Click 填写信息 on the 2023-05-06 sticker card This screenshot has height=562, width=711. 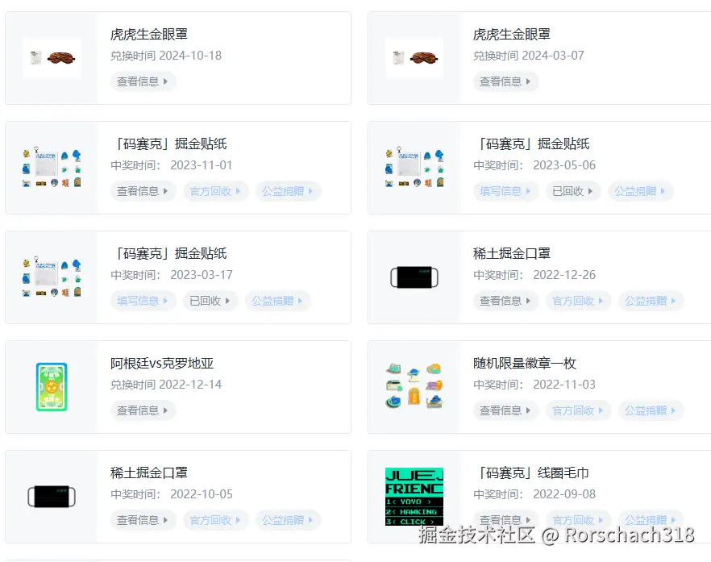(505, 191)
